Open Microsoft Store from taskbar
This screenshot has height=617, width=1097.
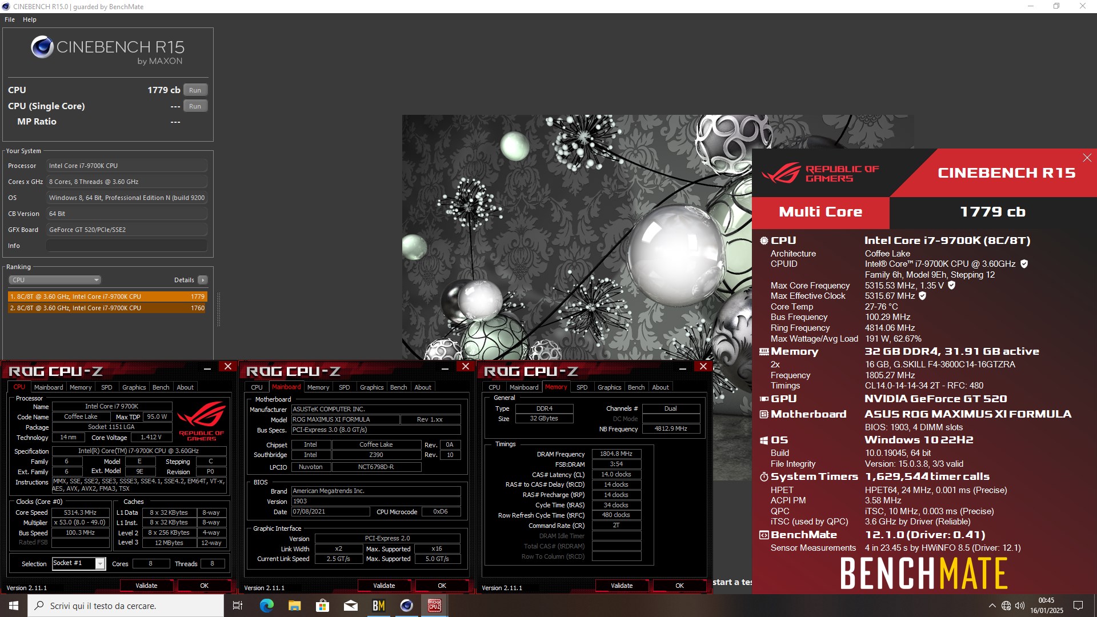pos(322,606)
